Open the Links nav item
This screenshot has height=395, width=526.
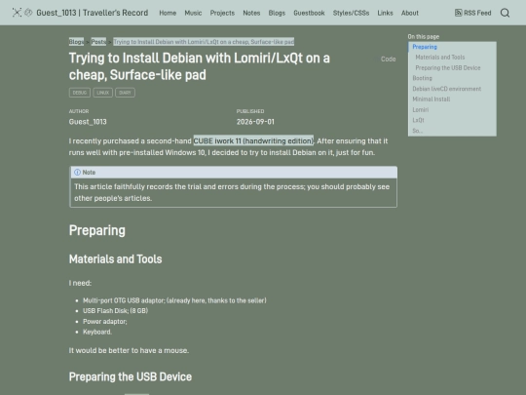pyautogui.click(x=385, y=13)
